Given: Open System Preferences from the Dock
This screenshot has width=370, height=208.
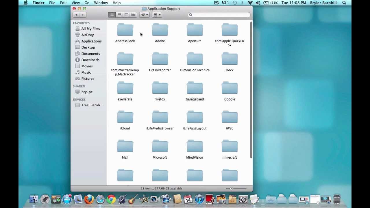Looking at the screenshot, I should (x=243, y=199).
